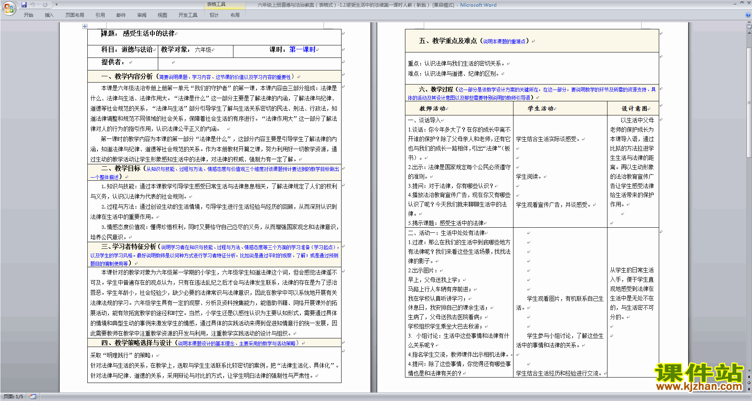
Task: Click the table move handle icon
Action: pos(85,26)
